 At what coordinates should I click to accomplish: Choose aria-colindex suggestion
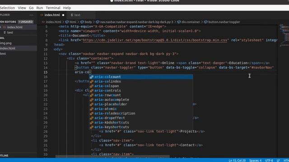coord(141,81)
